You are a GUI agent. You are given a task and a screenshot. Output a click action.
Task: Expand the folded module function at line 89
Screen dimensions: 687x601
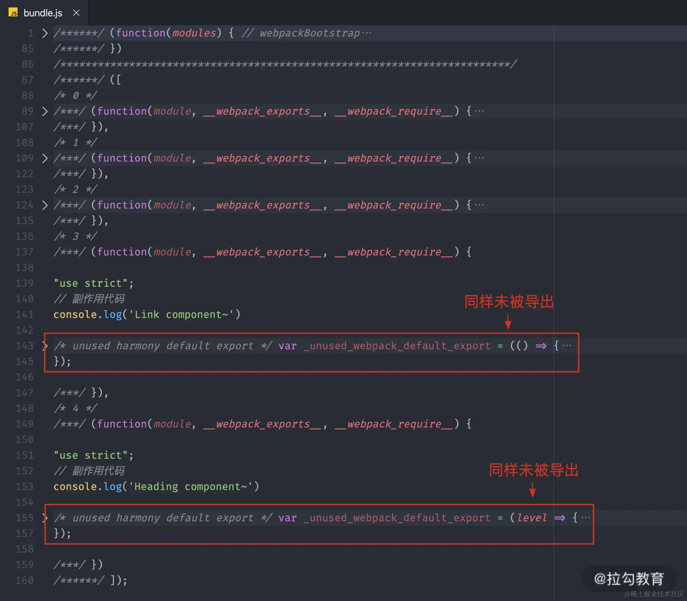[x=45, y=111]
